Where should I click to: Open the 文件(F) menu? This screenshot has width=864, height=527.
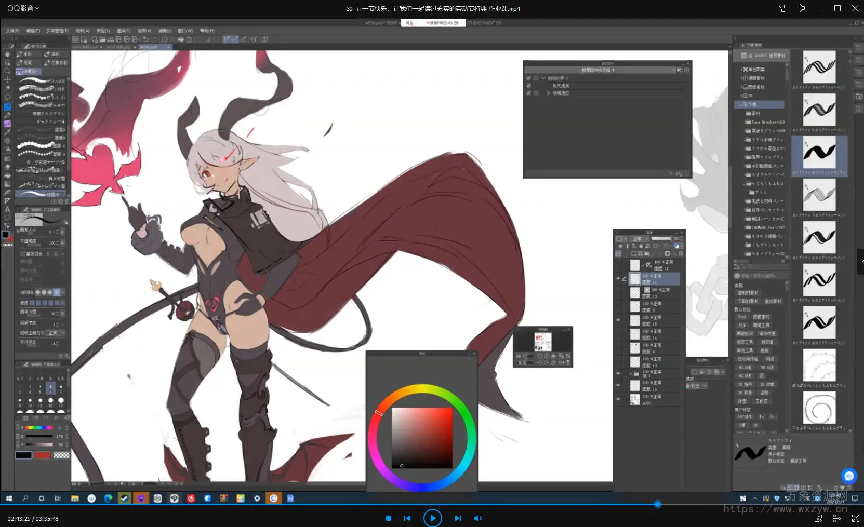(x=12, y=31)
